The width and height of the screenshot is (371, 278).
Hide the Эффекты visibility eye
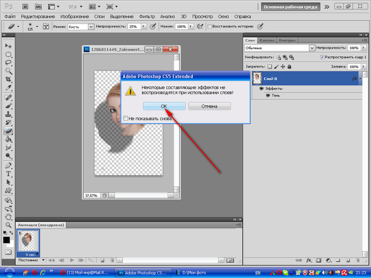261,88
